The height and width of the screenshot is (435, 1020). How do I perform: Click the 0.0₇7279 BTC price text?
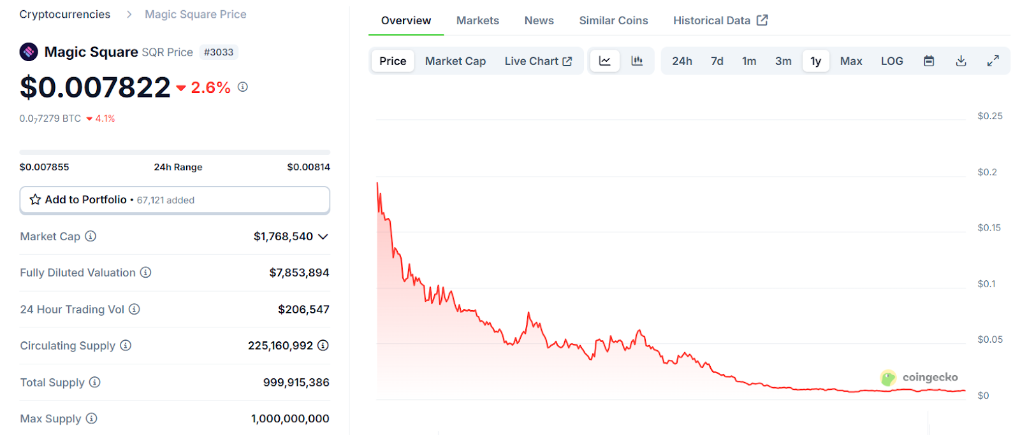tap(50, 118)
